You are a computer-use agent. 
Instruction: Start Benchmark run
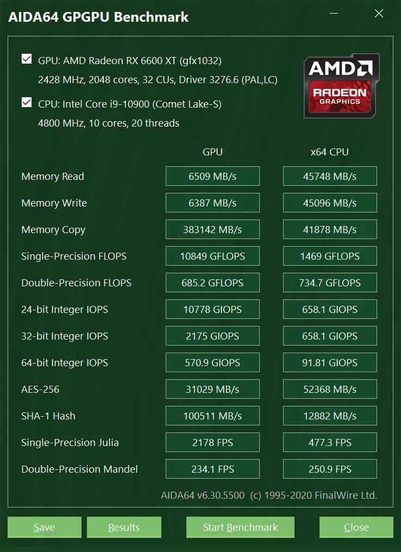(241, 527)
